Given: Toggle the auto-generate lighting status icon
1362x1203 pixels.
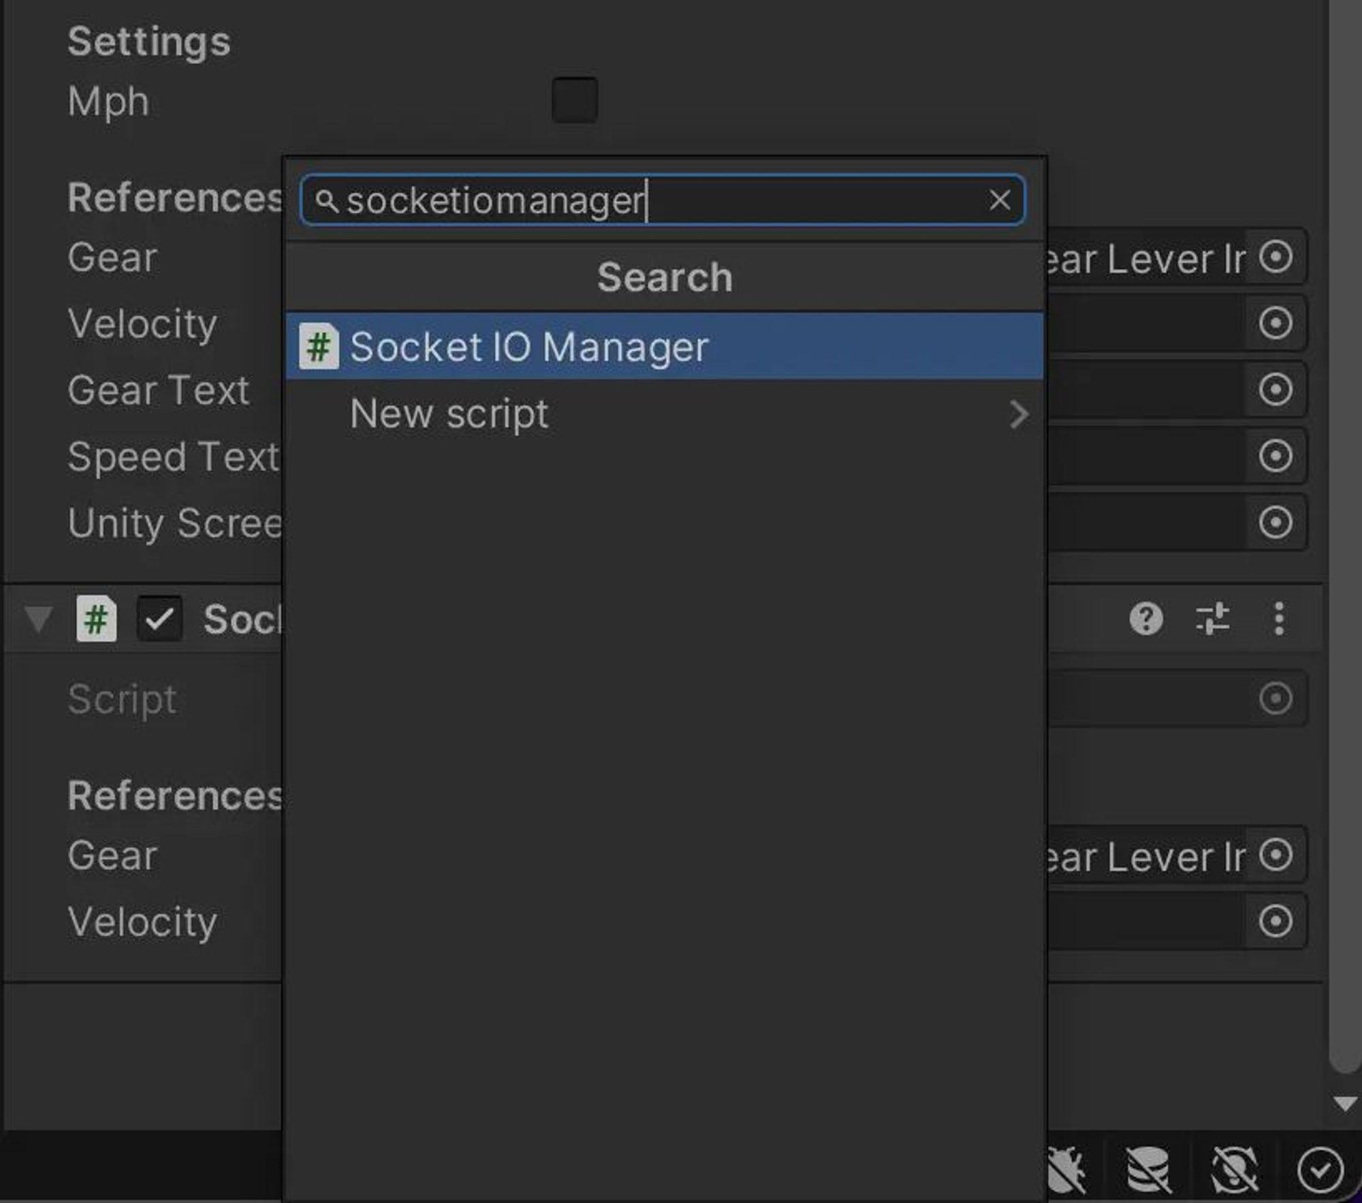Looking at the screenshot, I should [x=1234, y=1170].
